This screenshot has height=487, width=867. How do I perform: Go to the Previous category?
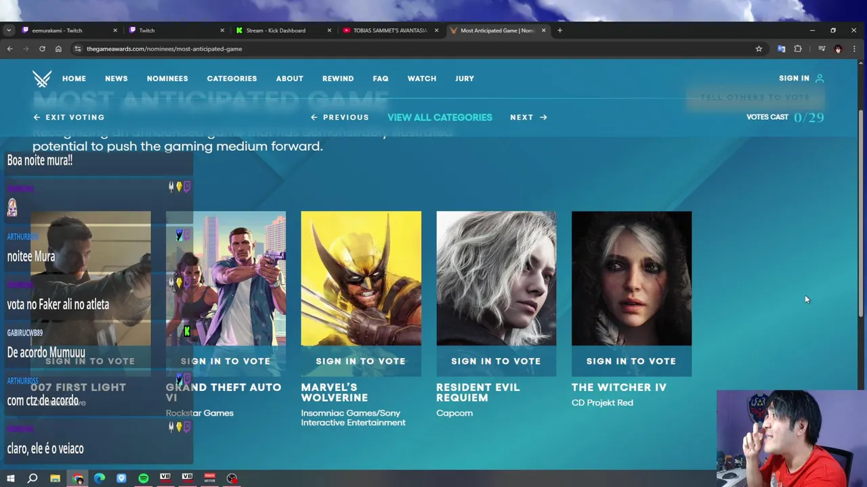tap(340, 118)
